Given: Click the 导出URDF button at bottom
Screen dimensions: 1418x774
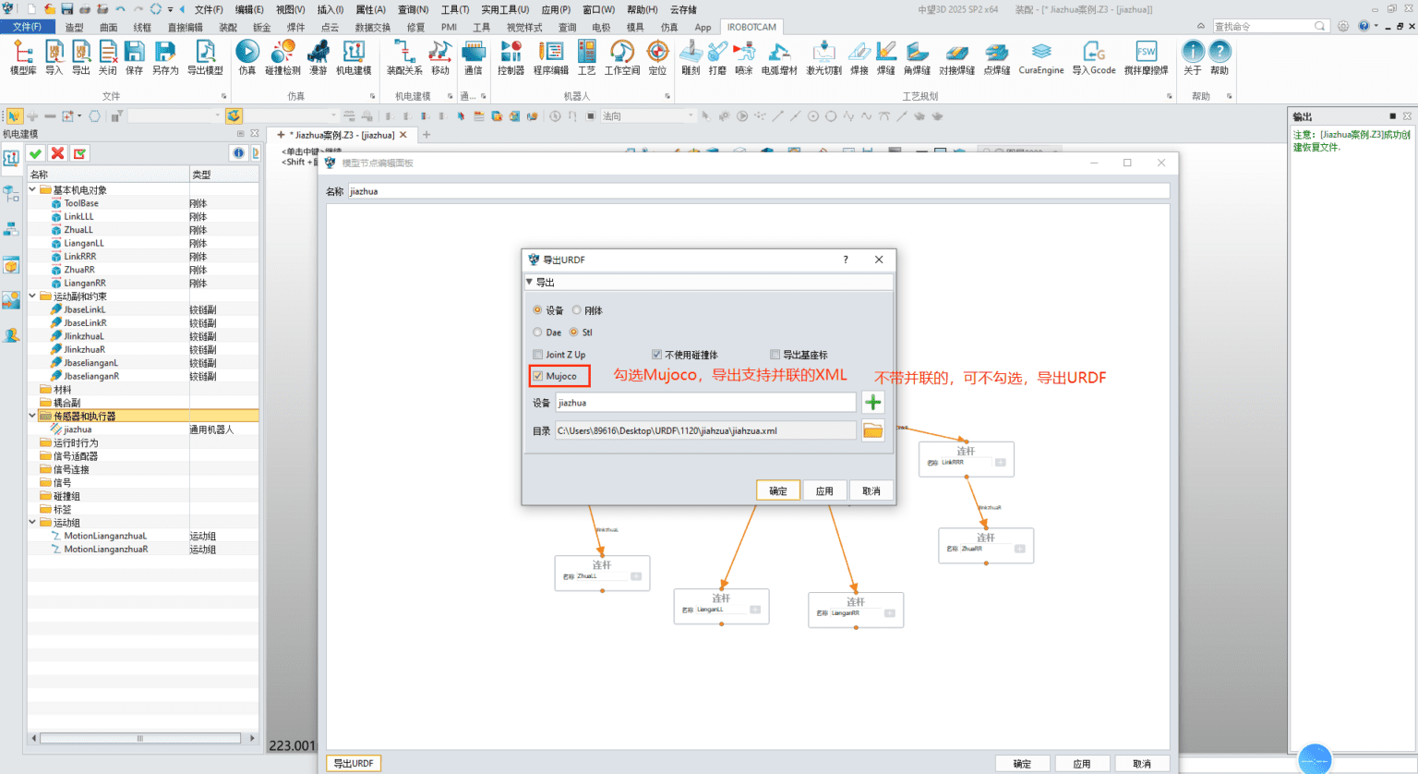Looking at the screenshot, I should (353, 763).
